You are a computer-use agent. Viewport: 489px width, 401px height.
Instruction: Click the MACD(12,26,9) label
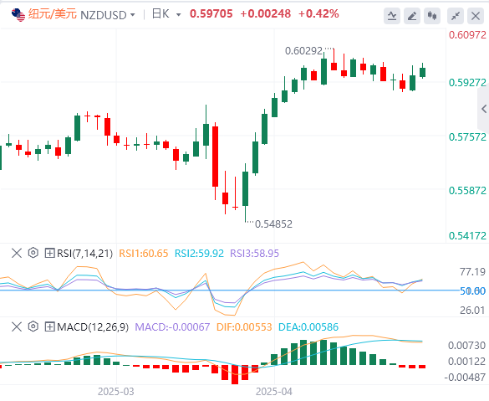click(93, 327)
